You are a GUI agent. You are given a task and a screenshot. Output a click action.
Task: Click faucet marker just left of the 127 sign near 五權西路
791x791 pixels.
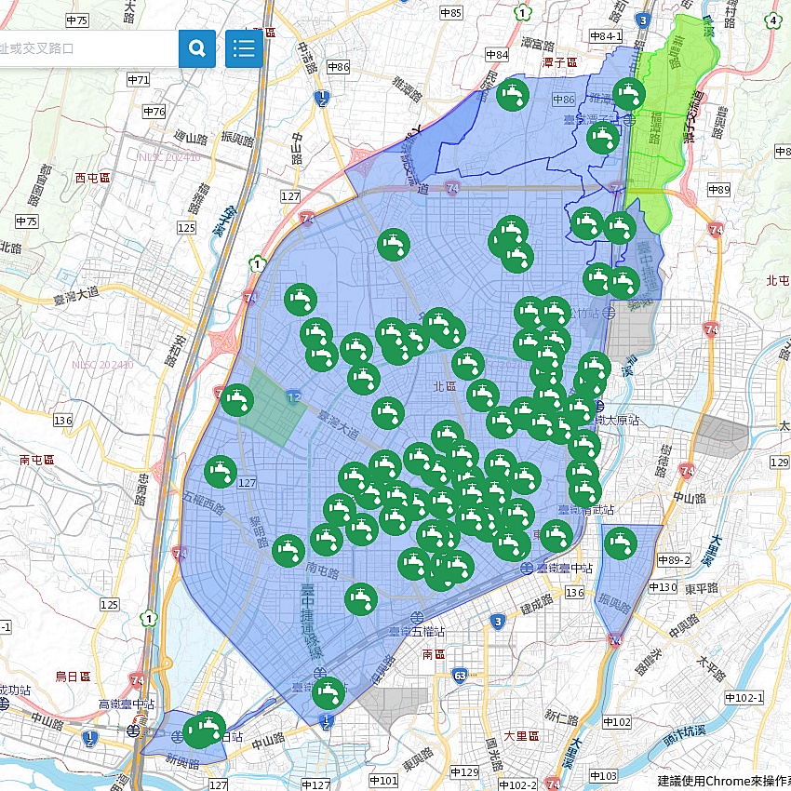click(221, 472)
